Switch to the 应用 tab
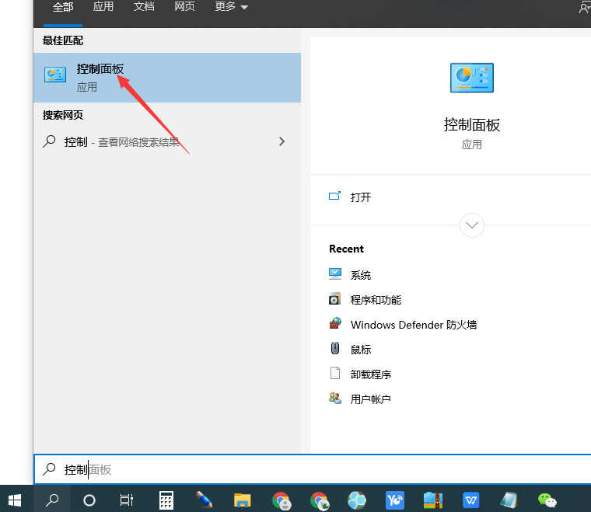This screenshot has height=512, width=591. (x=103, y=7)
